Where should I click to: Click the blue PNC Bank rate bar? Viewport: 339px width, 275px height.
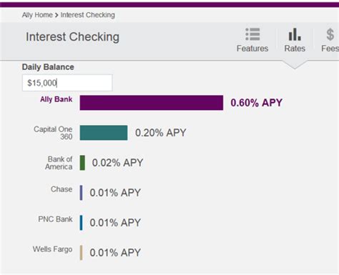point(81,223)
